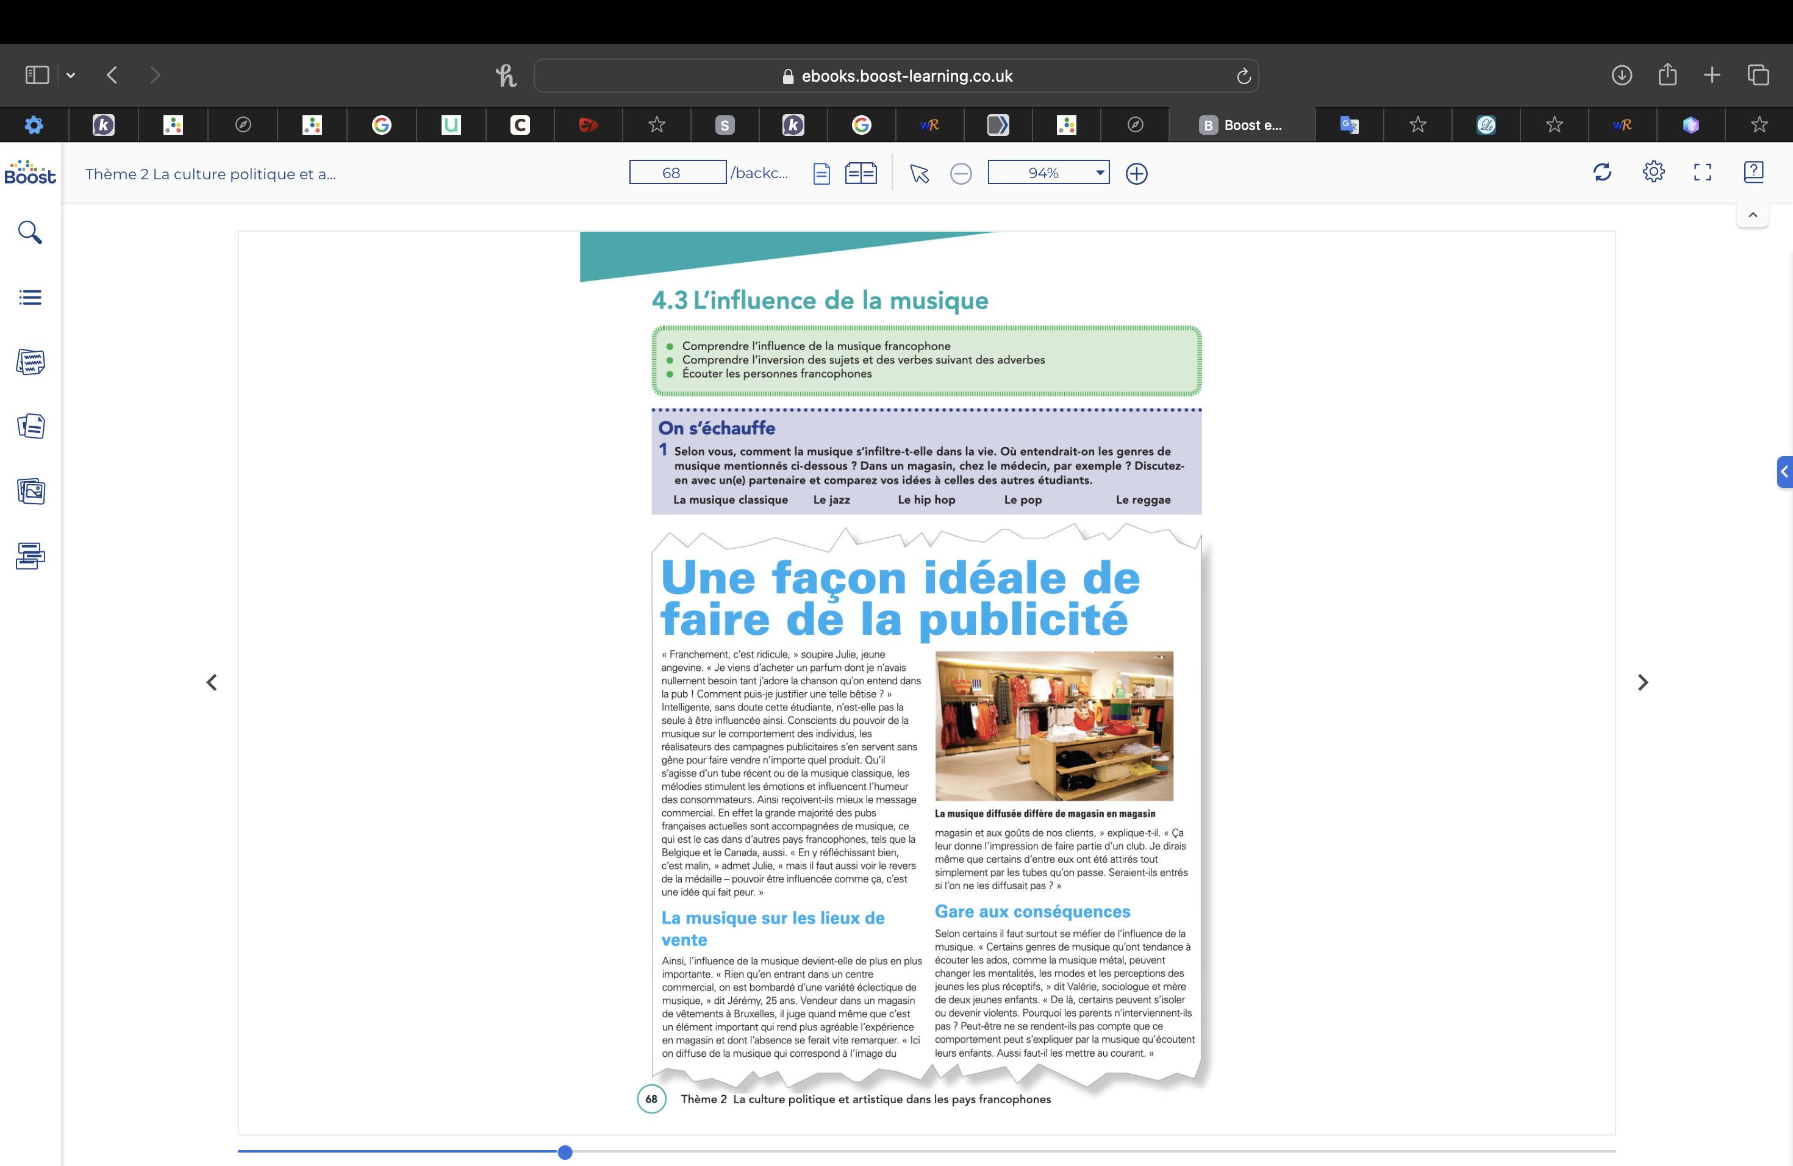Open the Safari downloads icon

pyautogui.click(x=1622, y=76)
